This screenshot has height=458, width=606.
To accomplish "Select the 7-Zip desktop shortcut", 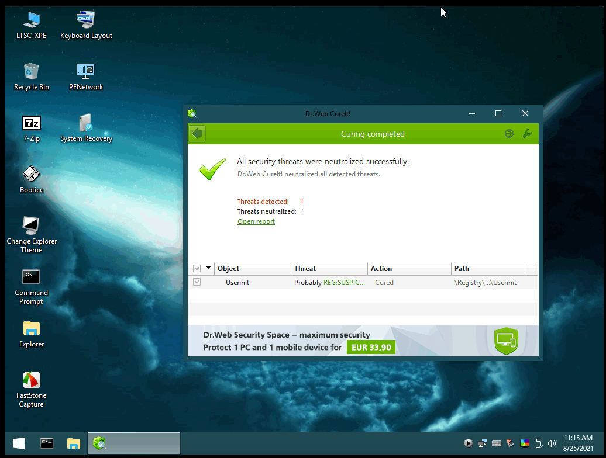I will pos(32,129).
